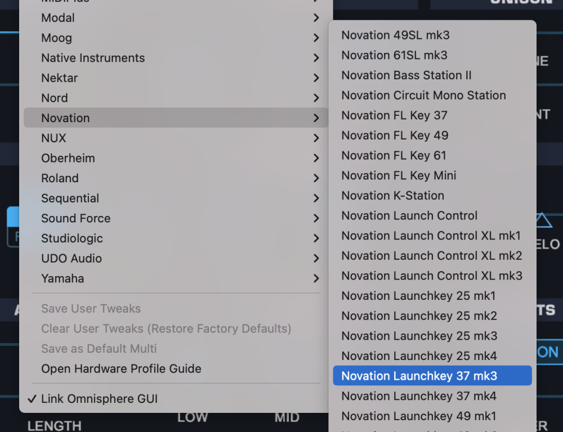This screenshot has width=563, height=432.
Task: Pick Novation Circuit Mono Station
Action: (423, 95)
